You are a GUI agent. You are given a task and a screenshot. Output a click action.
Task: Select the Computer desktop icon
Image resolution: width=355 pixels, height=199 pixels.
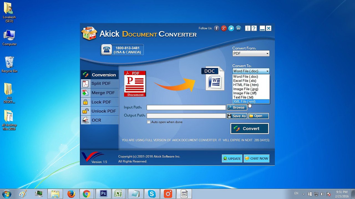tap(9, 38)
